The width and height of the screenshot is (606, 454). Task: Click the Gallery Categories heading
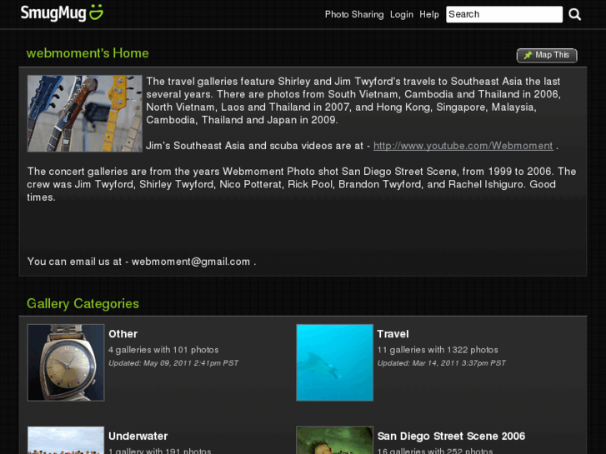point(83,304)
